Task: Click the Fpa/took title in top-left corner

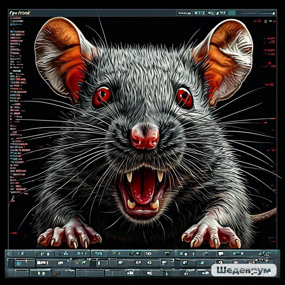Action: [19, 13]
